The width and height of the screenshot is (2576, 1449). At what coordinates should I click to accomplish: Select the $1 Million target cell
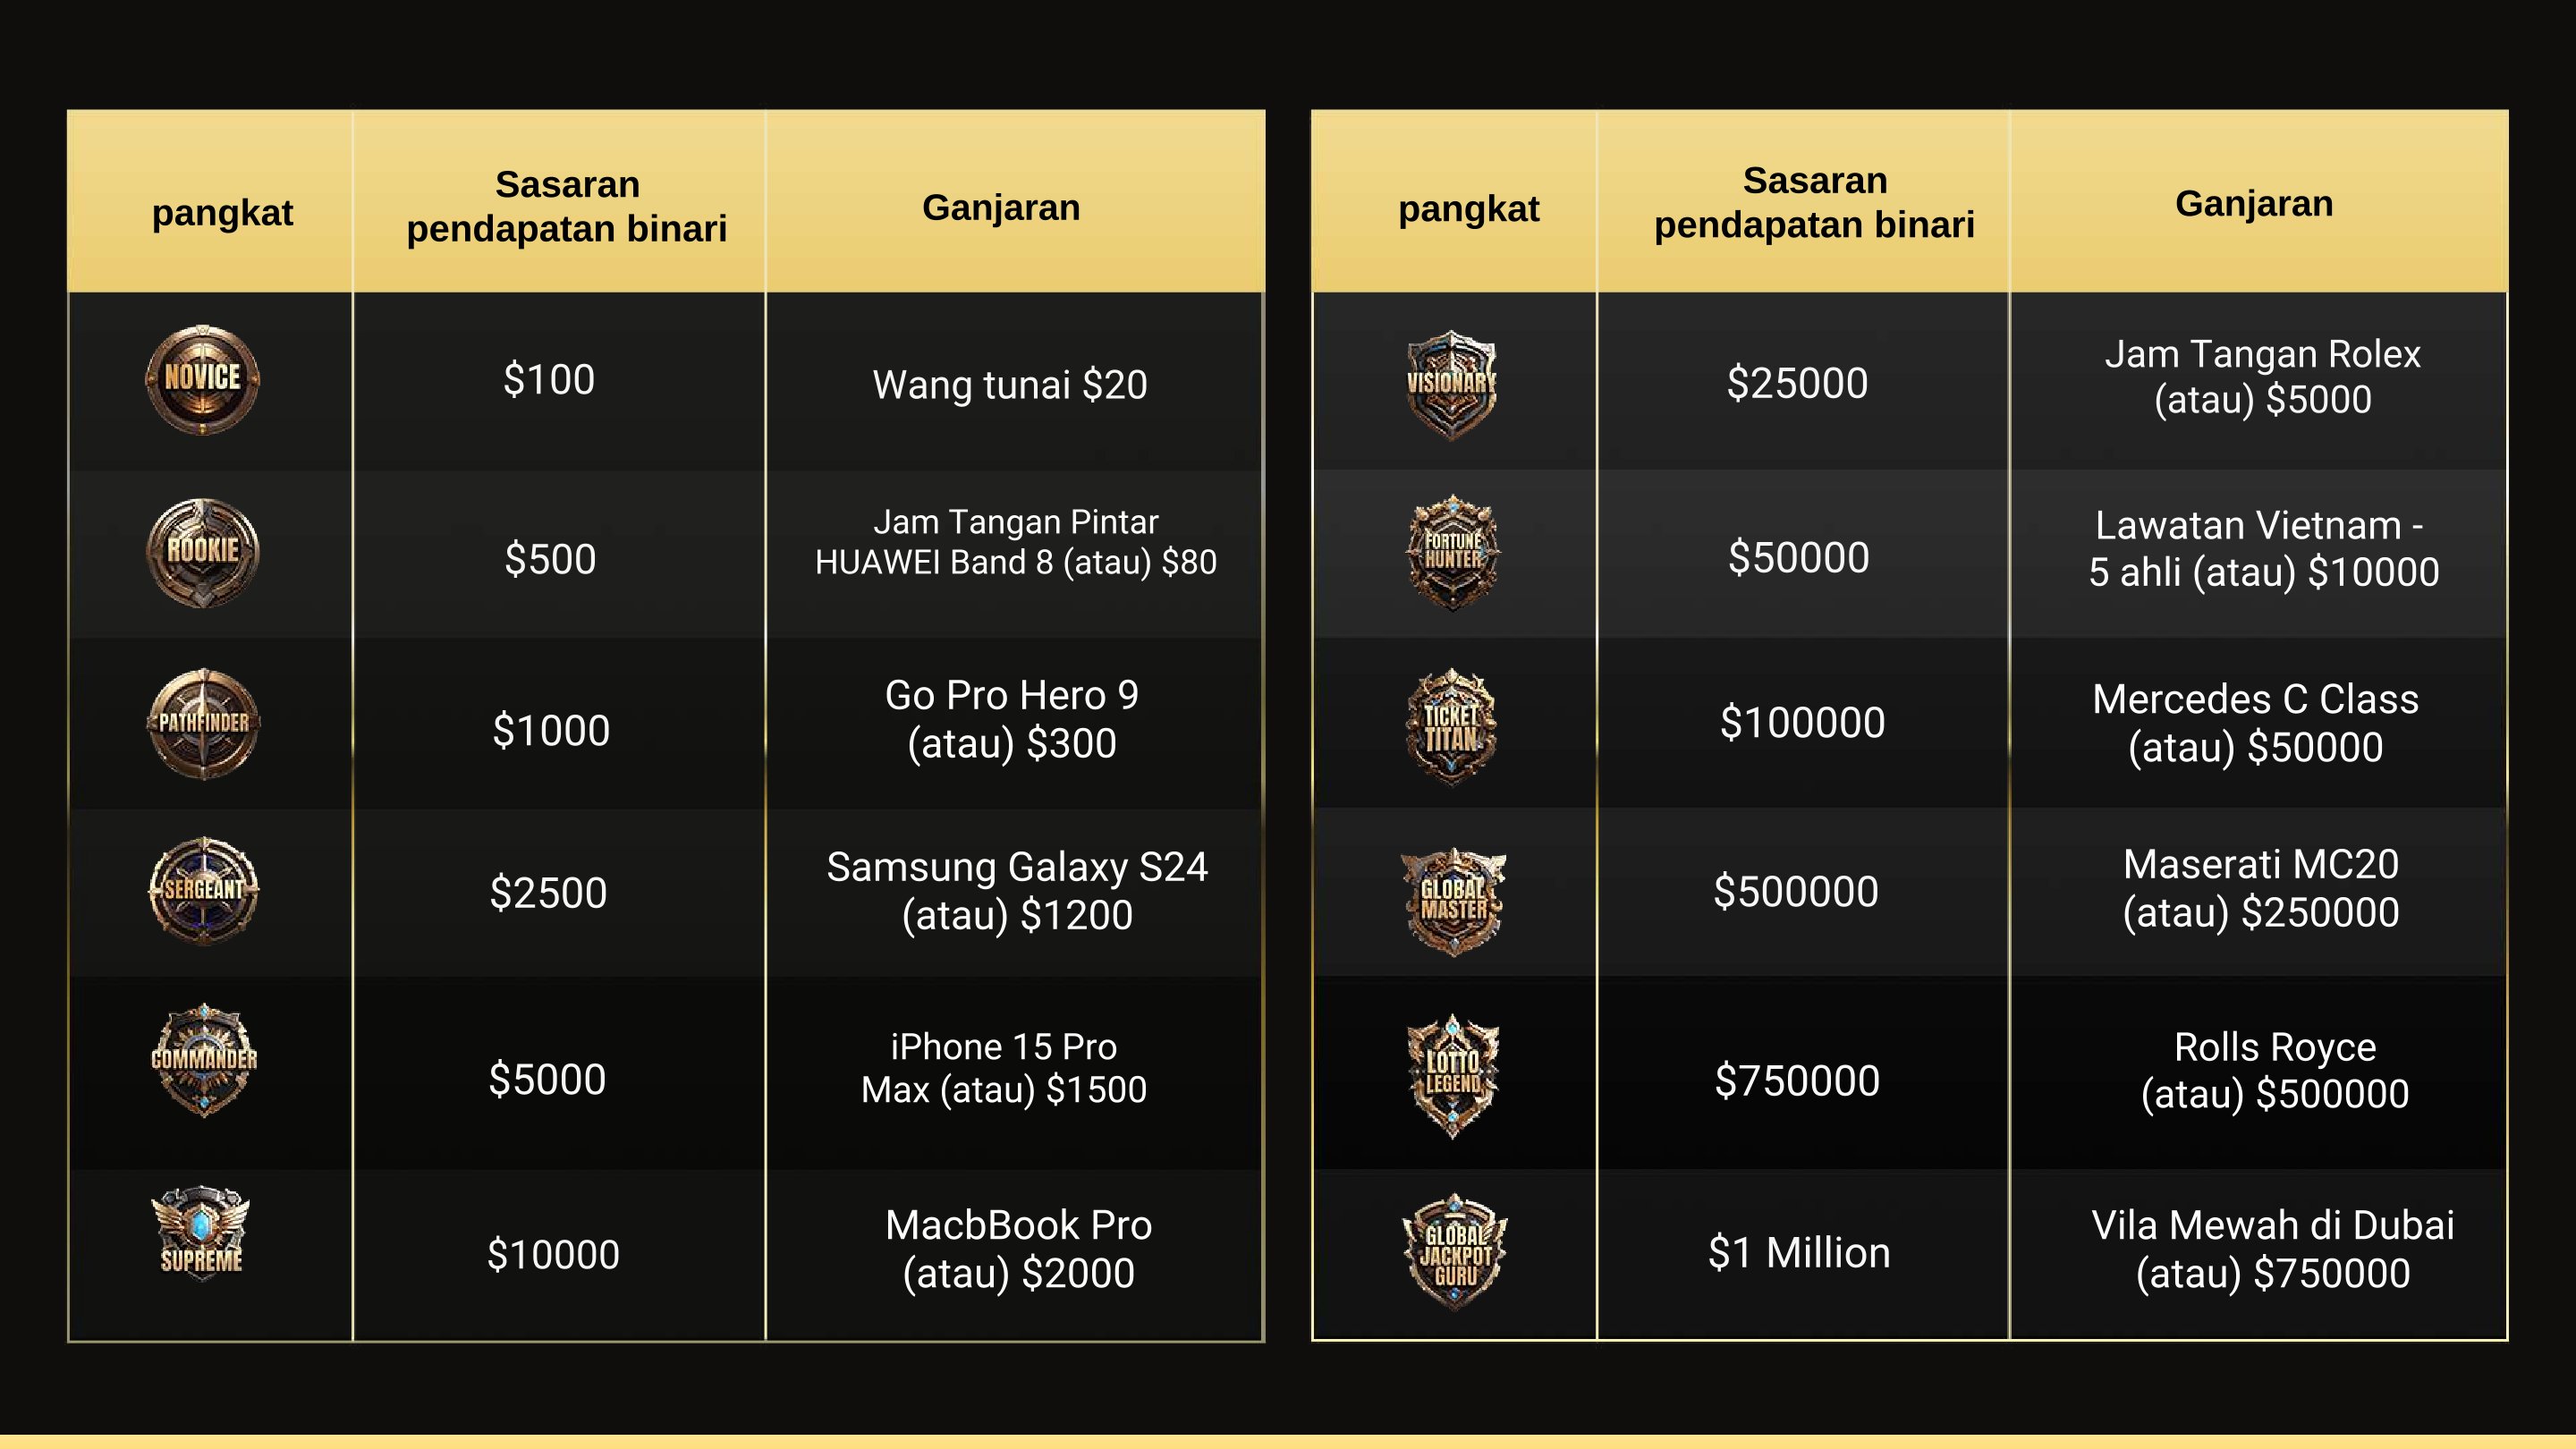click(x=1799, y=1252)
